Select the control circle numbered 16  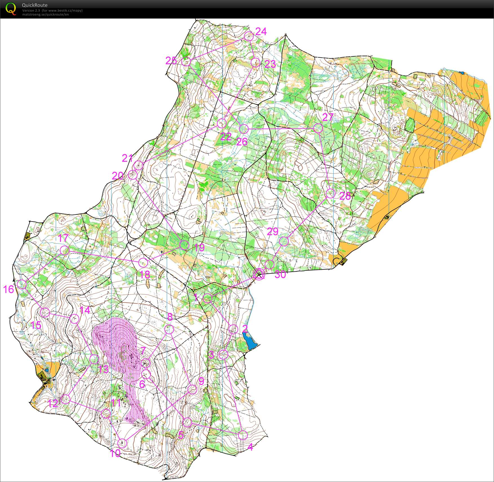[x=22, y=284]
